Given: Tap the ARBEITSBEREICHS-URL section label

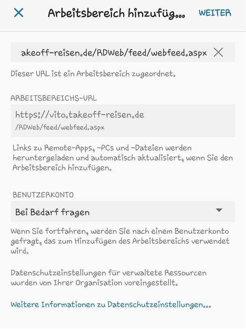Looking at the screenshot, I should point(54,98).
